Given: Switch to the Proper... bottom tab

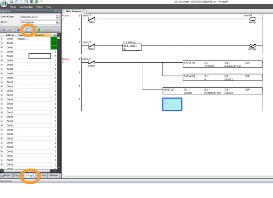Looking at the screenshot, I should tap(54, 176).
